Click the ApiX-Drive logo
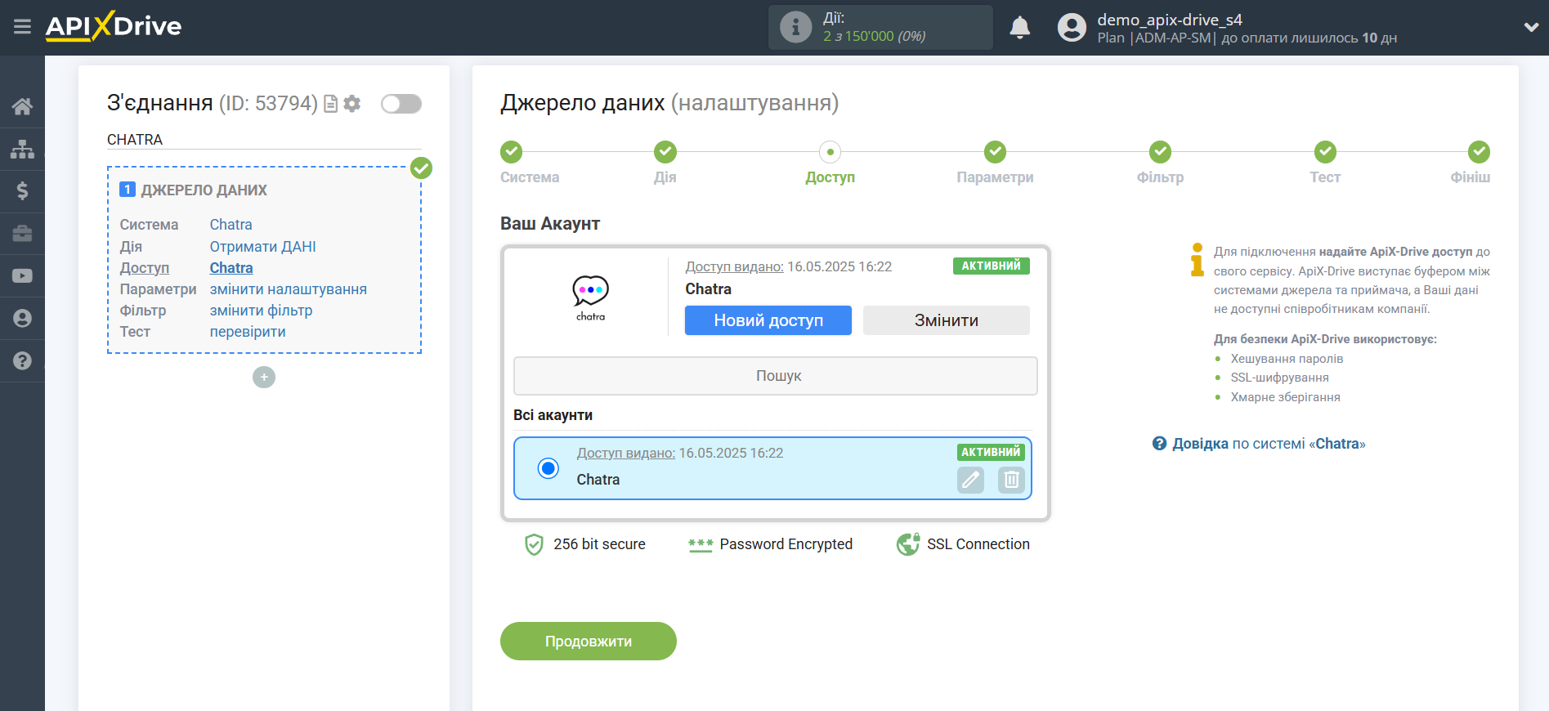 114,26
